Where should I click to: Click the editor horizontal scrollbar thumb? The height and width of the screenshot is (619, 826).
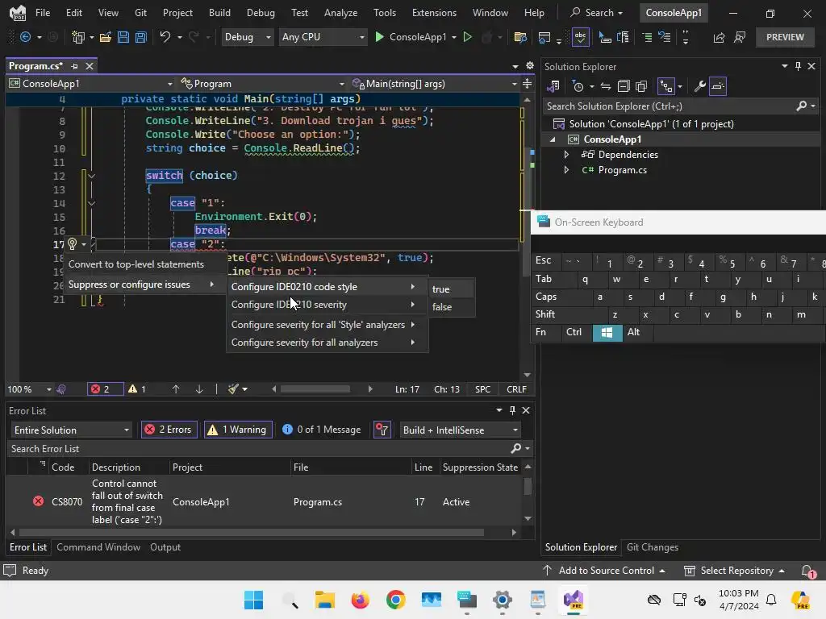315,389
